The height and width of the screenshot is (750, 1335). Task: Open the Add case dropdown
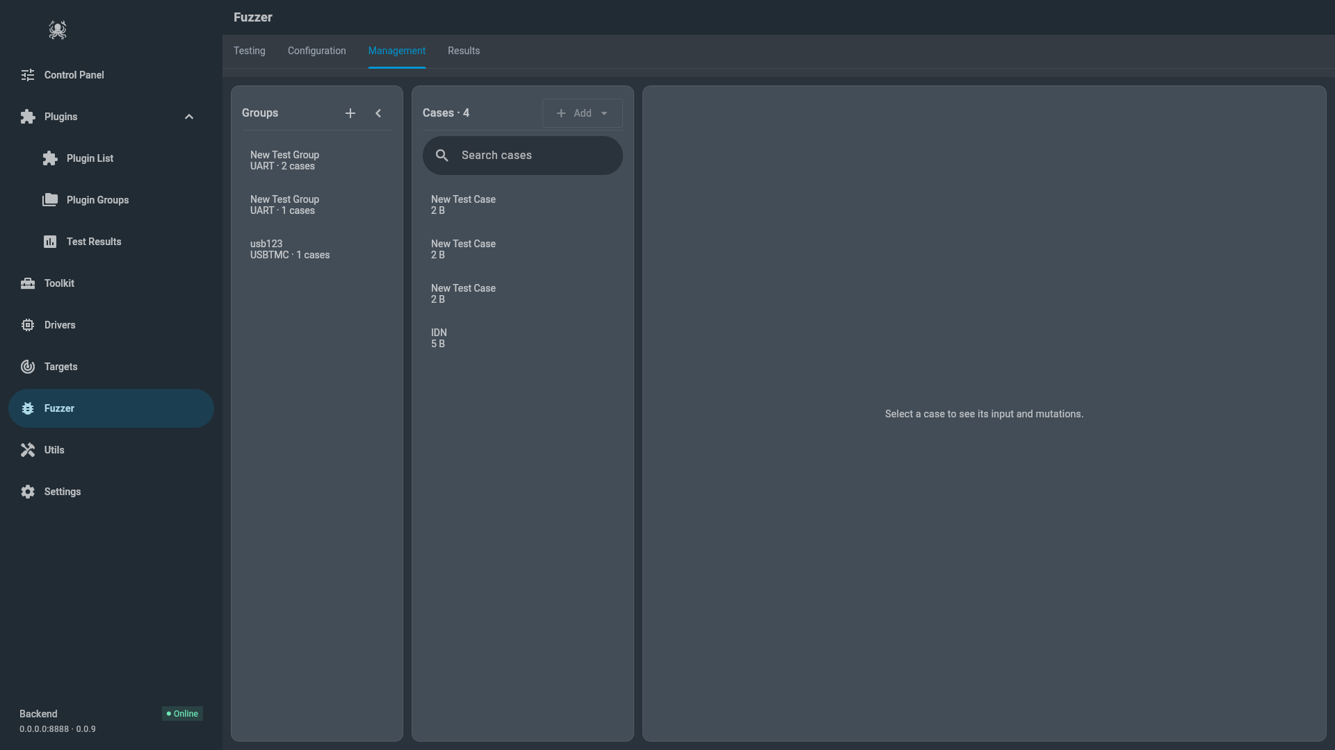(583, 113)
